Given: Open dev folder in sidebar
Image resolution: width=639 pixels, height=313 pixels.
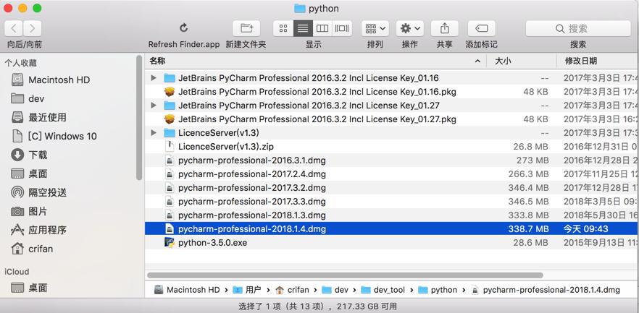Looking at the screenshot, I should click(36, 98).
